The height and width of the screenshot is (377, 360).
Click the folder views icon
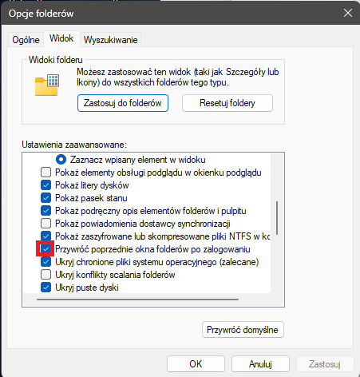[47, 85]
